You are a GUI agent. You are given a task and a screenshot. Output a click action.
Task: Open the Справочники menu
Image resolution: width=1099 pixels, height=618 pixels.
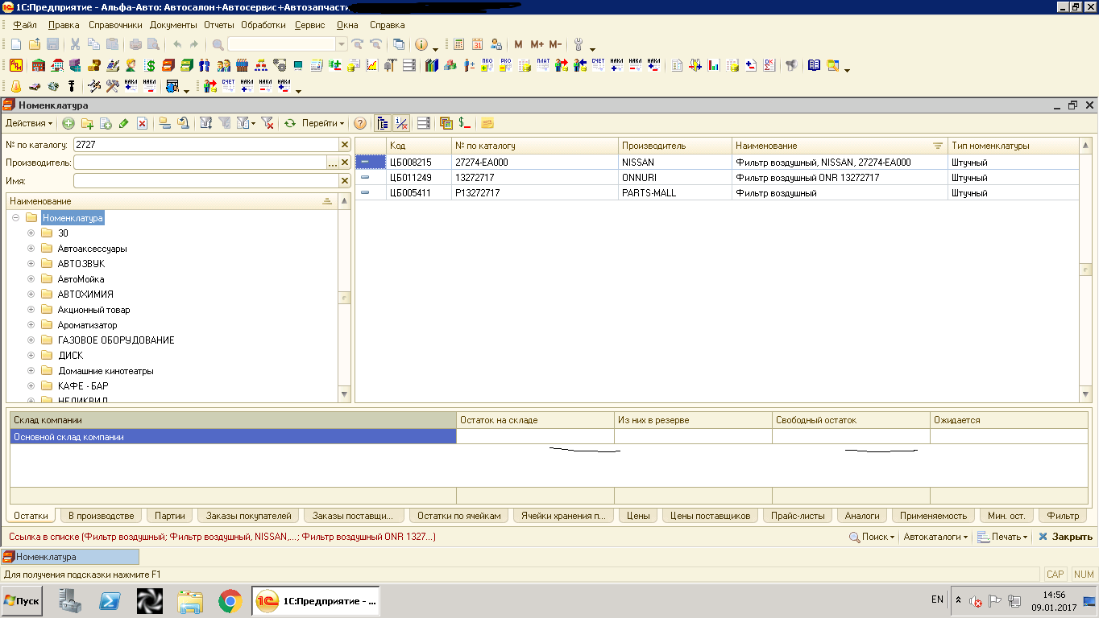(x=115, y=25)
